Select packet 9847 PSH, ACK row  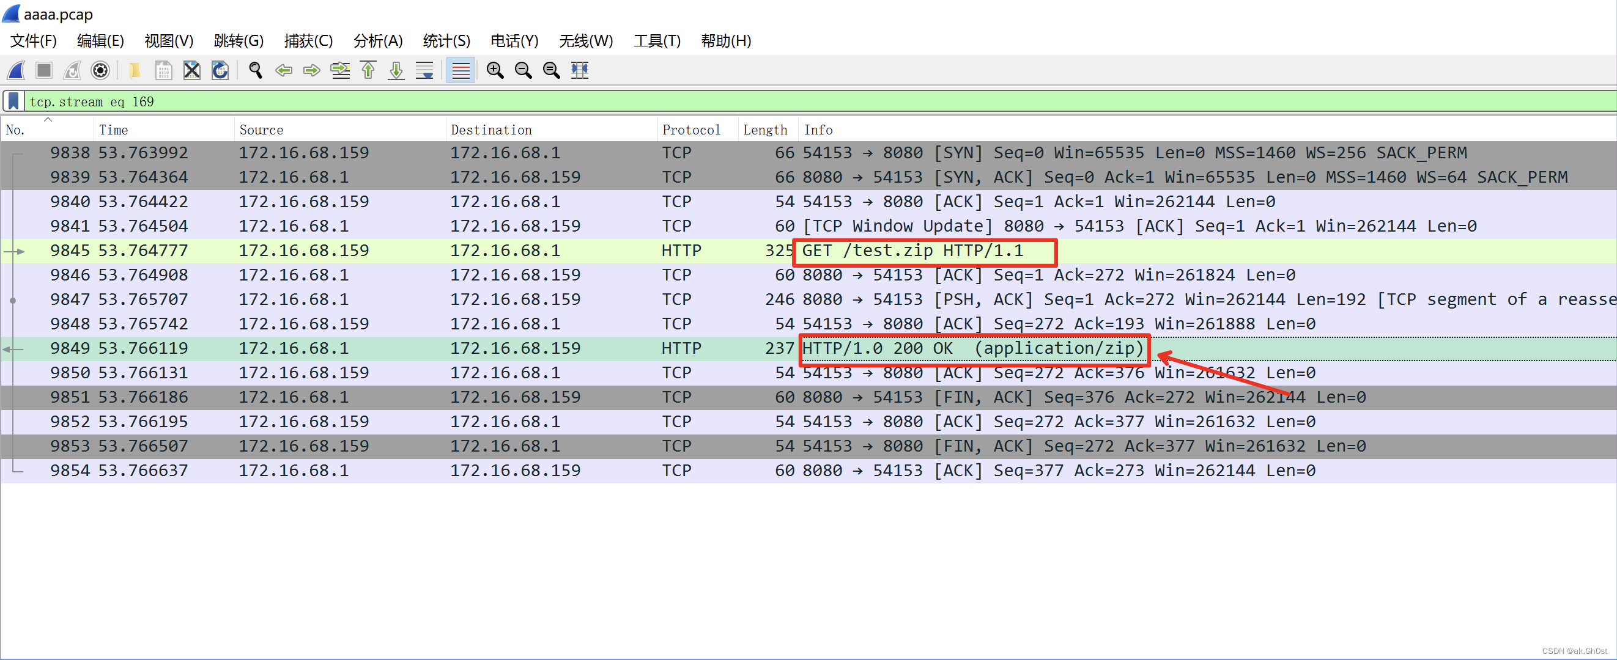tap(808, 299)
